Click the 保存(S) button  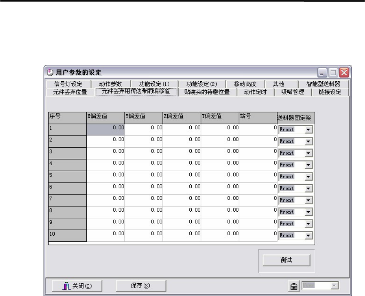click(x=141, y=286)
